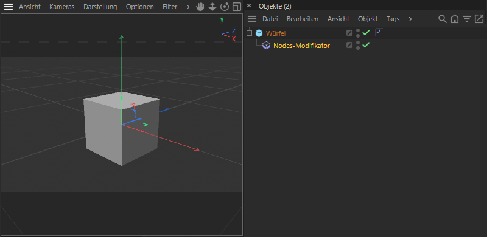Open the Kameras menu
Screen dimensions: 487x237
tap(62, 7)
